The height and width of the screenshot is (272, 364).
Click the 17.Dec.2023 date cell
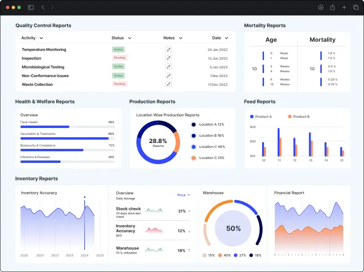click(x=218, y=85)
